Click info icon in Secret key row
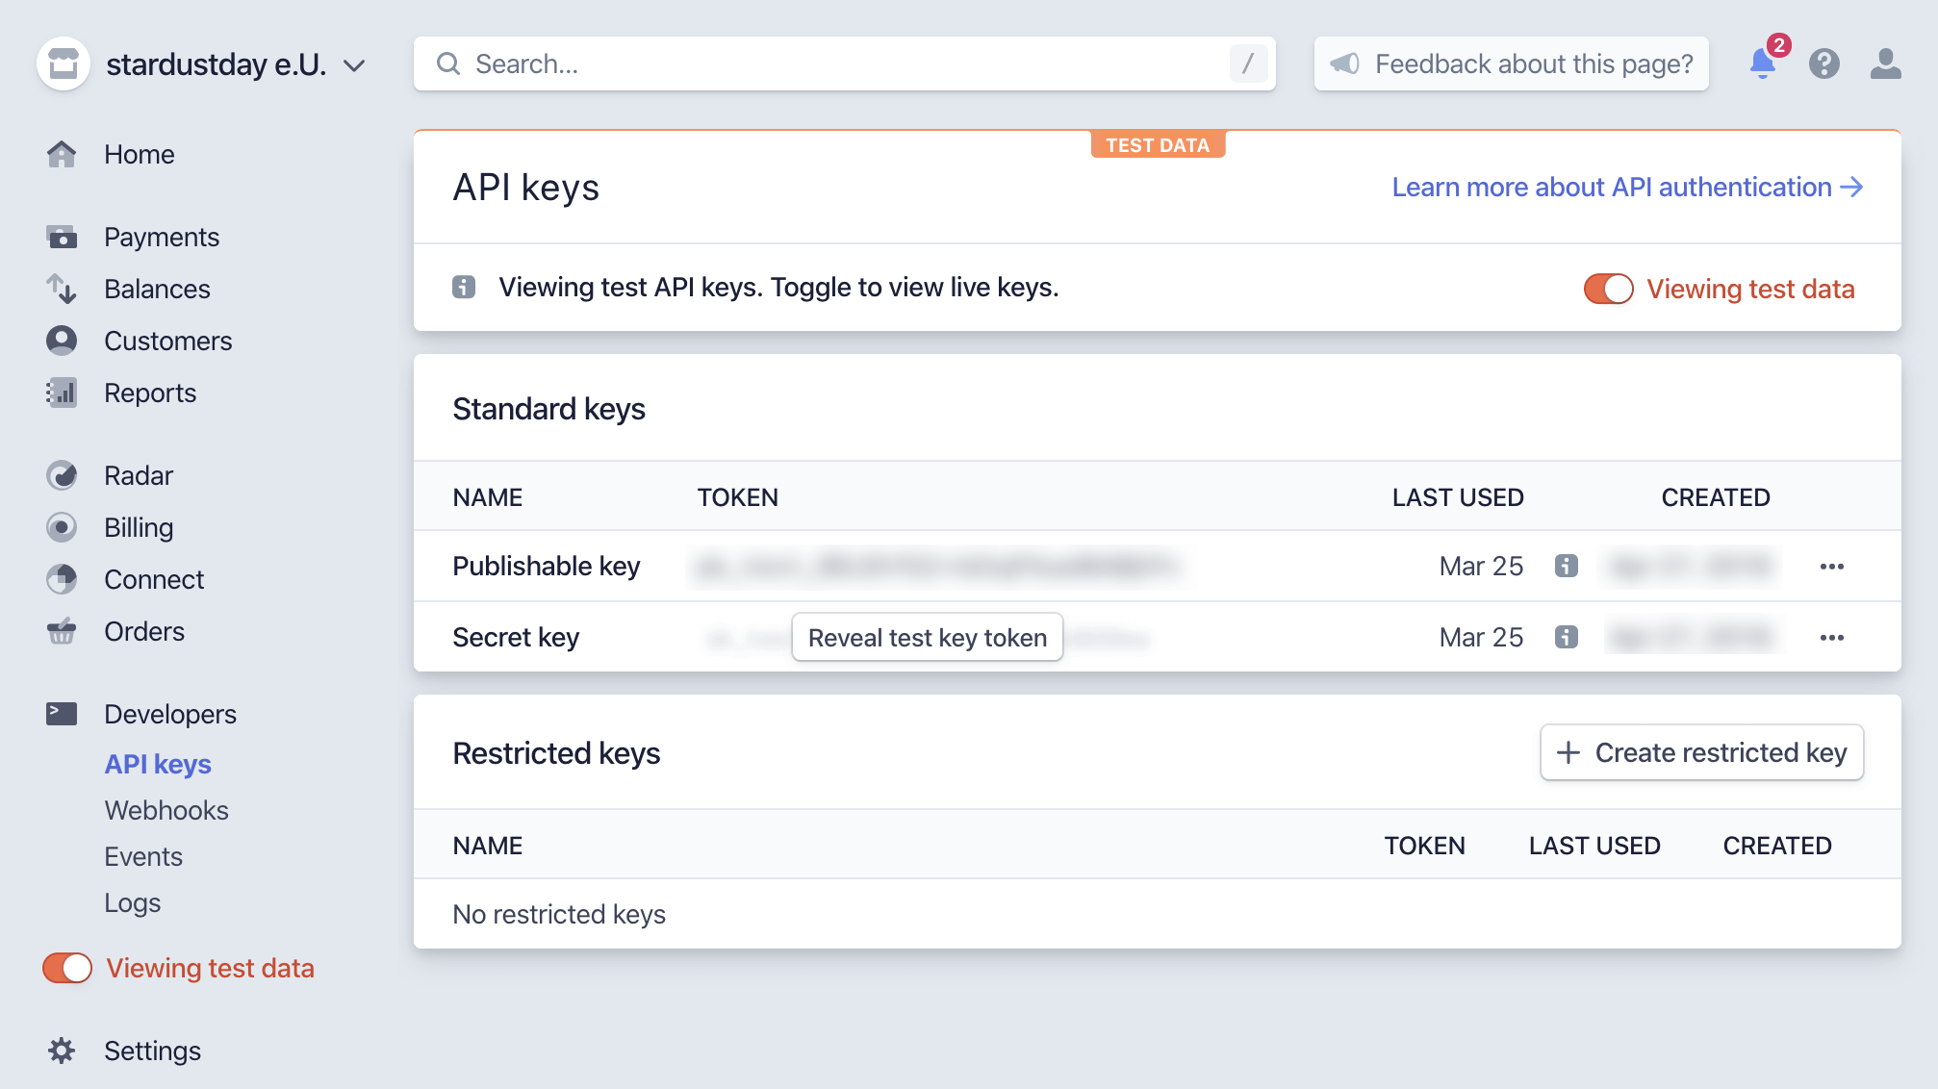 tap(1567, 637)
